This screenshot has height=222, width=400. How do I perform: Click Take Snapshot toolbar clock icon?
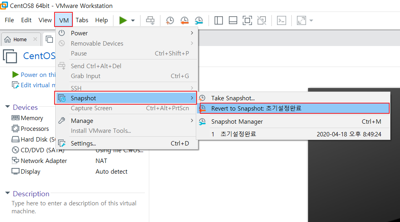[x=170, y=20]
